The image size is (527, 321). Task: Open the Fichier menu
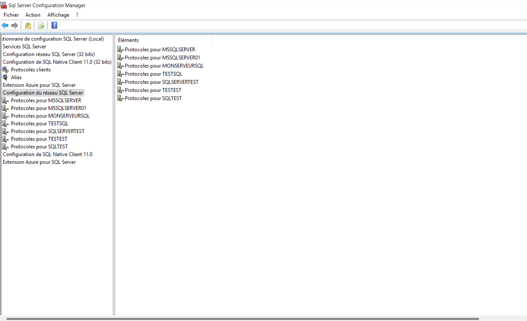[x=11, y=15]
